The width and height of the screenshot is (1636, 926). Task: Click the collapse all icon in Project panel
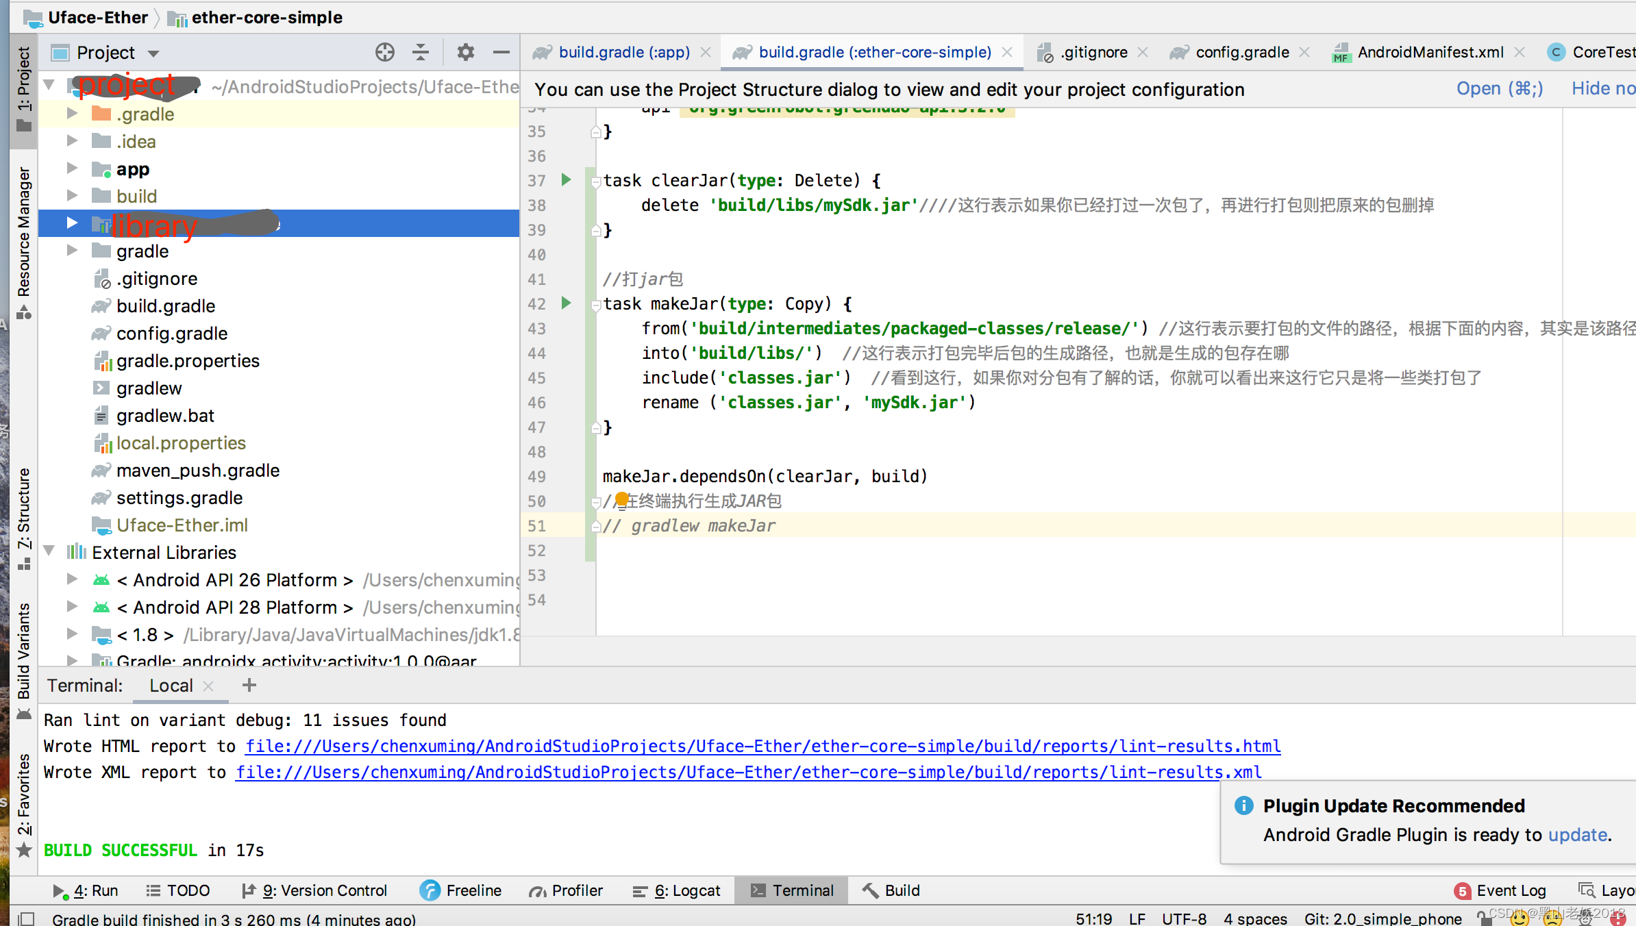pos(421,52)
